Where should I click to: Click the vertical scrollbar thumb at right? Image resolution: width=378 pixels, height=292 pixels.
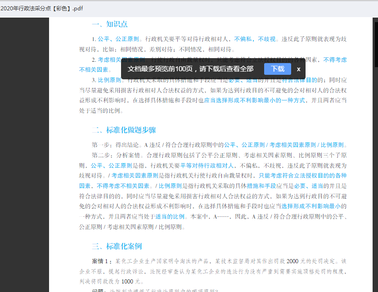click(x=376, y=45)
